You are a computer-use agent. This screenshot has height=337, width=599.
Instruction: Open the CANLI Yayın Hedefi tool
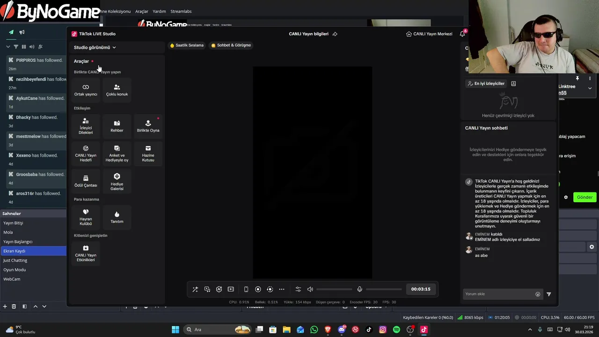click(x=86, y=154)
